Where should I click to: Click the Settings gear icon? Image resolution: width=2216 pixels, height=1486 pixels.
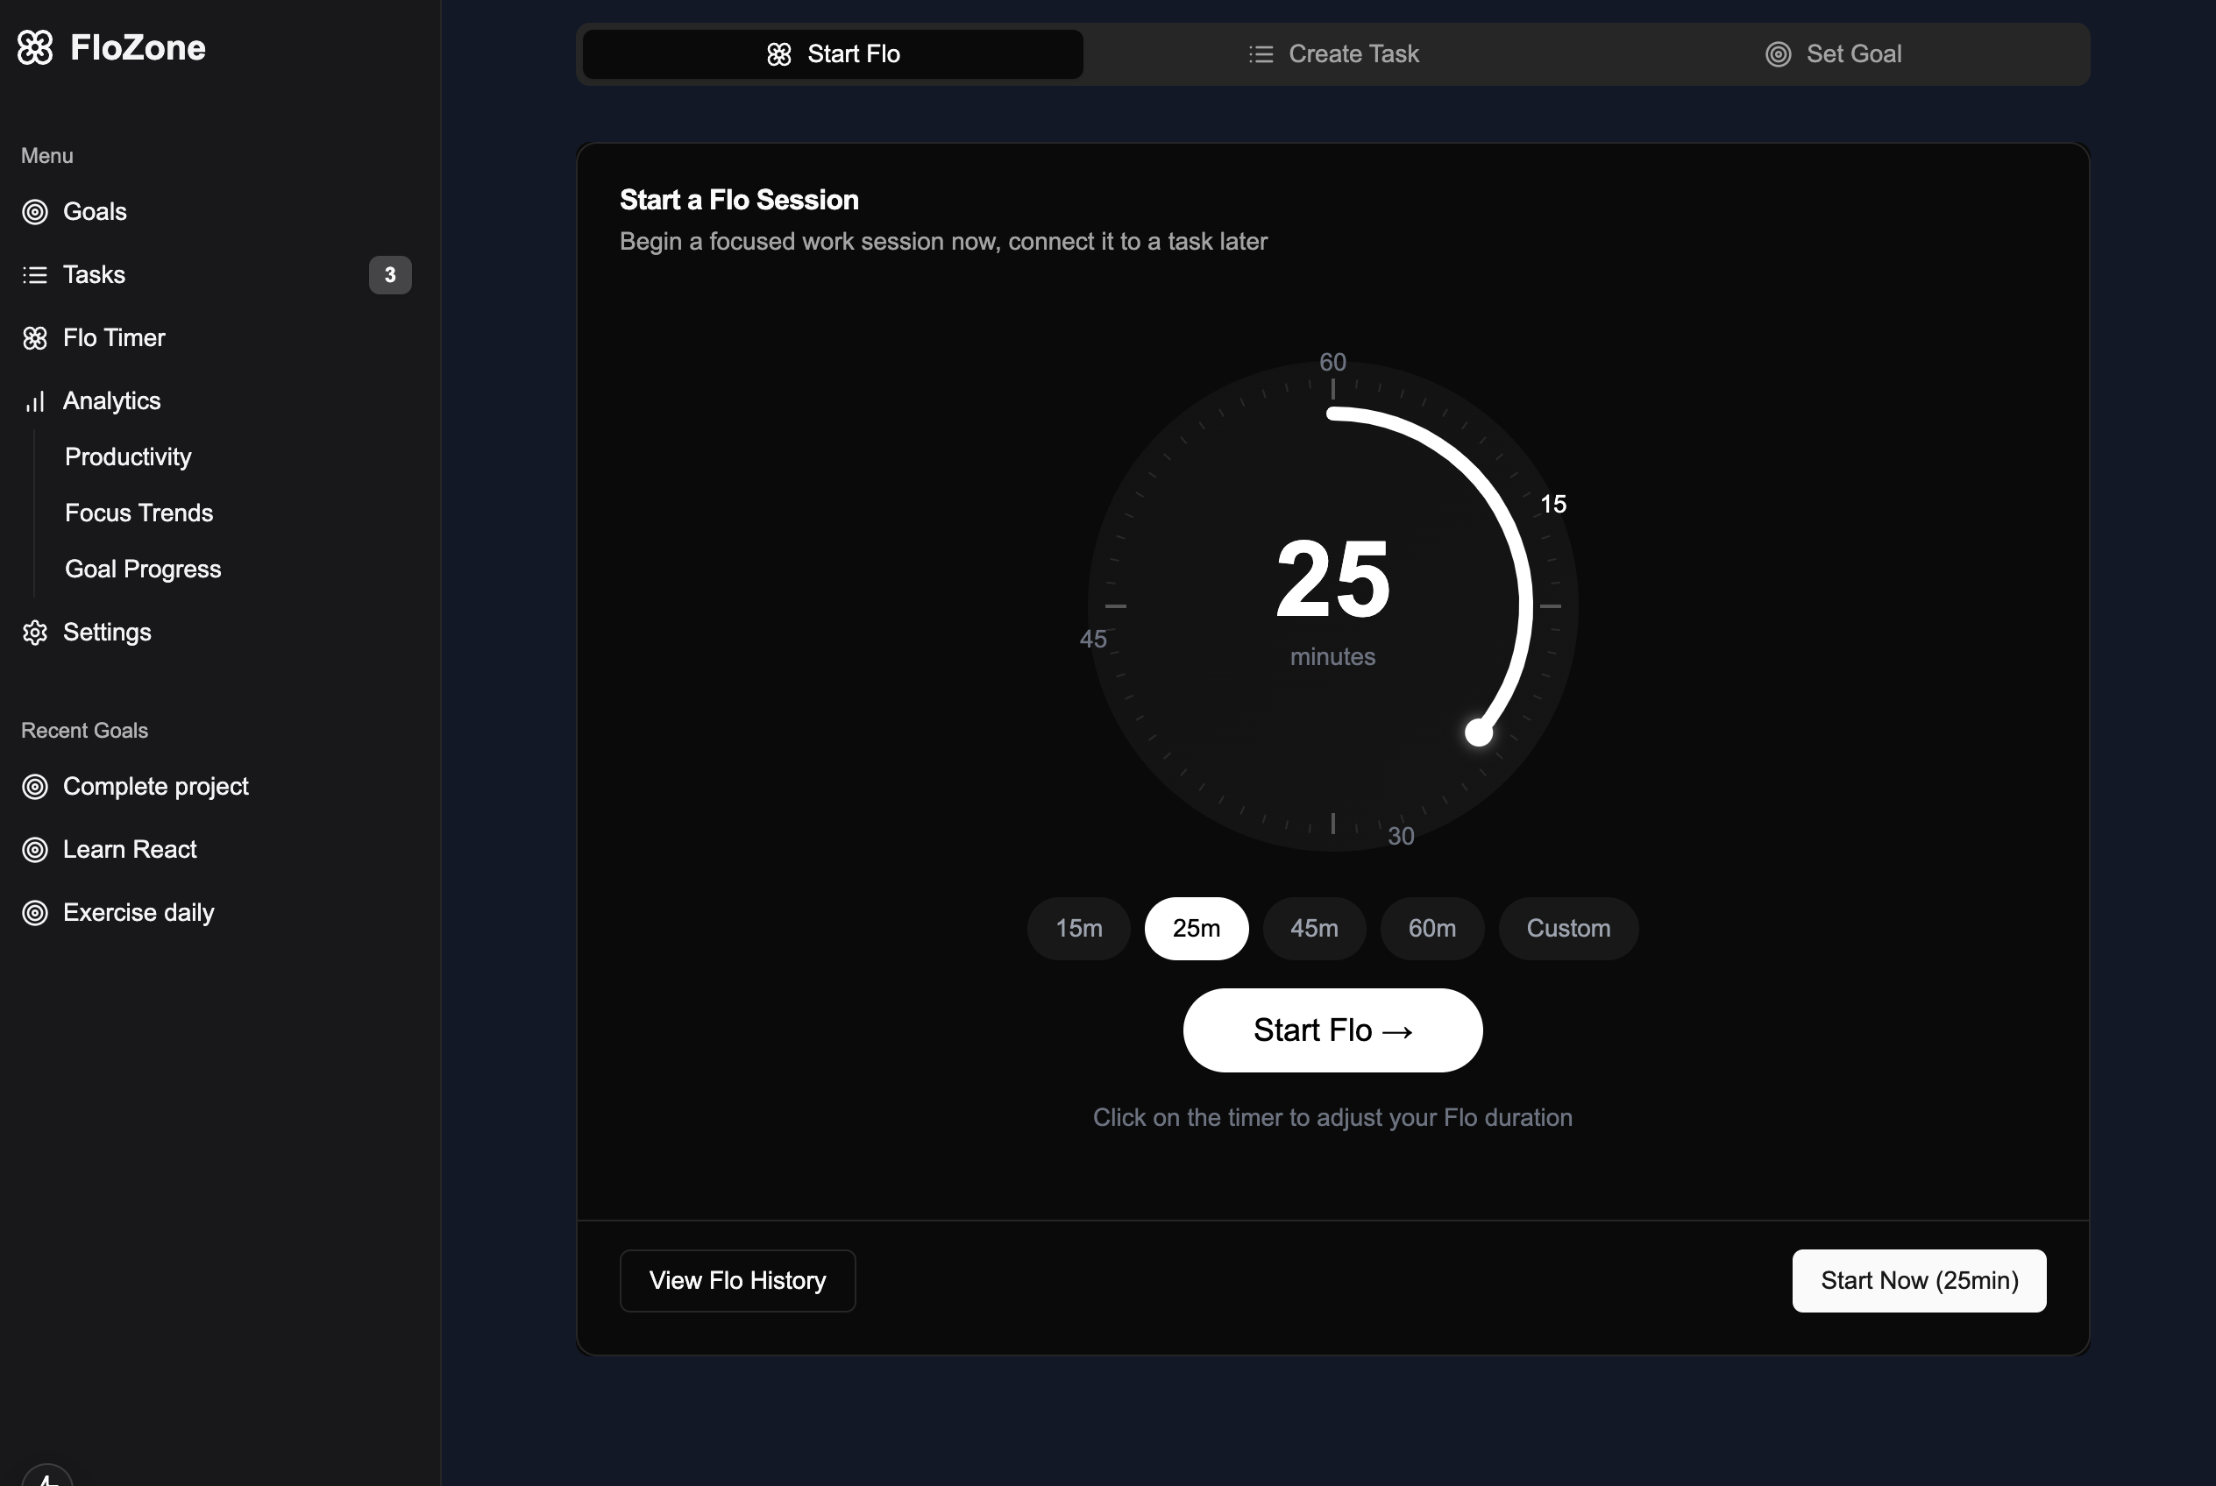click(35, 632)
